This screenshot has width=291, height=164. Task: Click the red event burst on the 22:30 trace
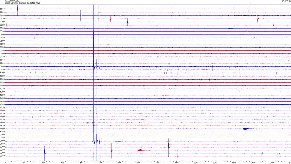click(x=141, y=150)
